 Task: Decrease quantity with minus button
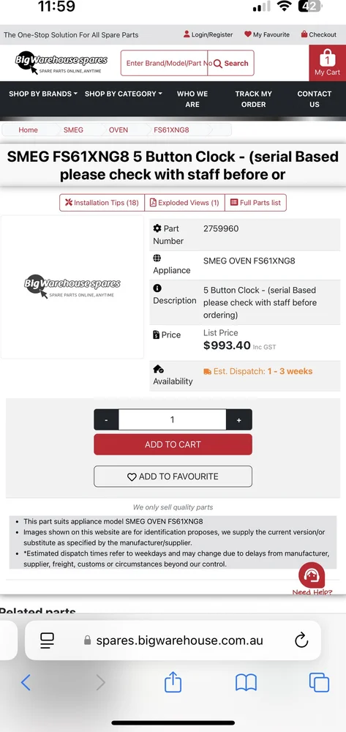(106, 419)
